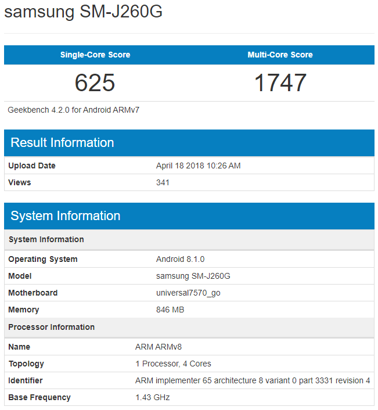The width and height of the screenshot is (378, 410).
Task: Click the '846 MB' memory value
Action: (x=170, y=310)
